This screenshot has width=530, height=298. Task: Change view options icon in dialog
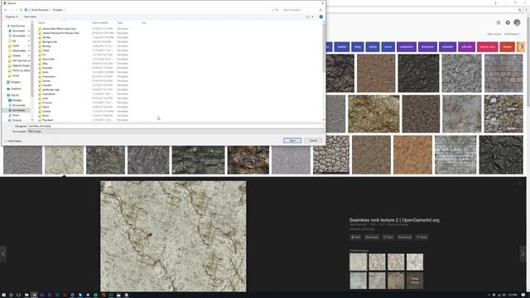click(x=309, y=17)
